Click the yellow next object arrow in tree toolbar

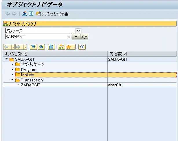19,47
